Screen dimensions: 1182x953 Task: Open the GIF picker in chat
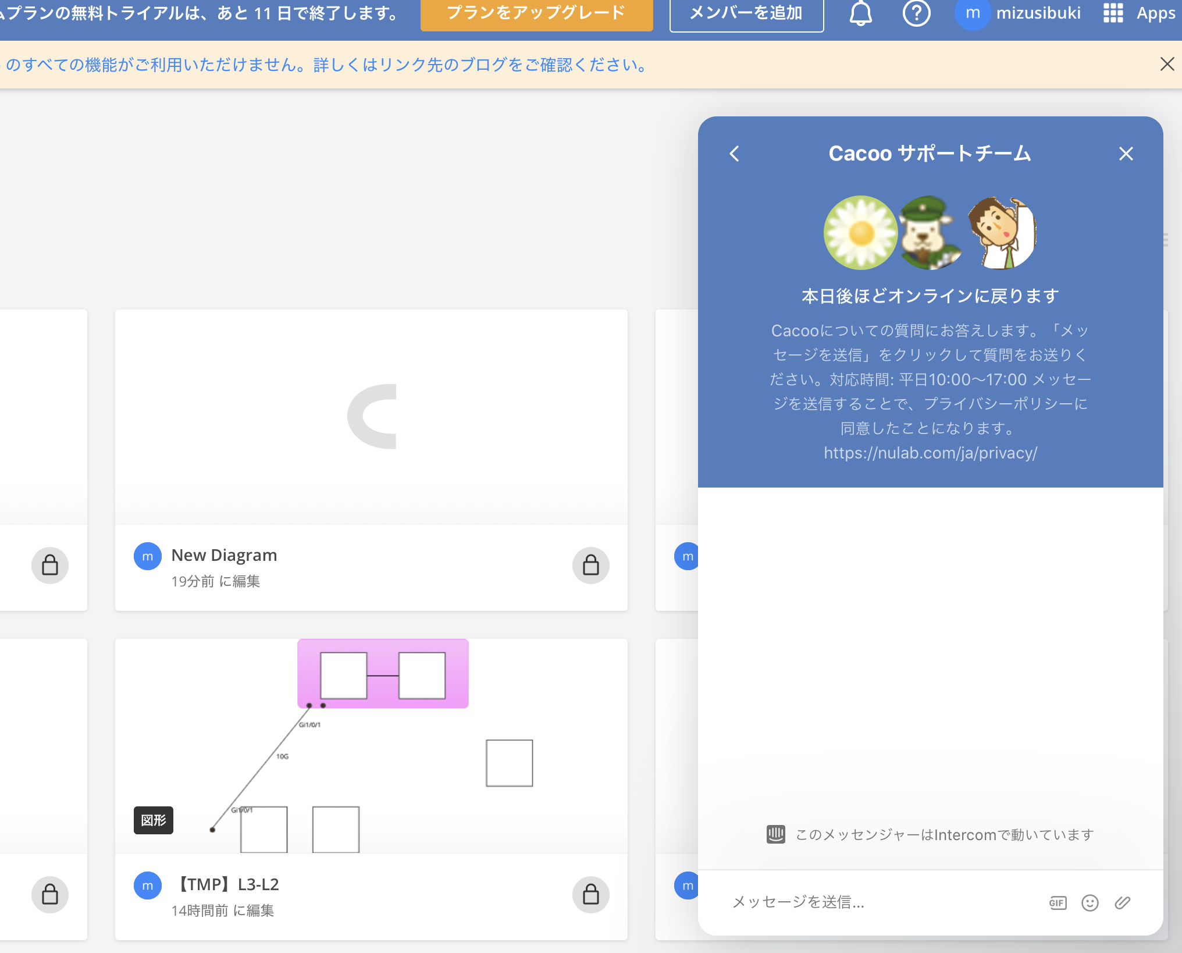[1058, 902]
